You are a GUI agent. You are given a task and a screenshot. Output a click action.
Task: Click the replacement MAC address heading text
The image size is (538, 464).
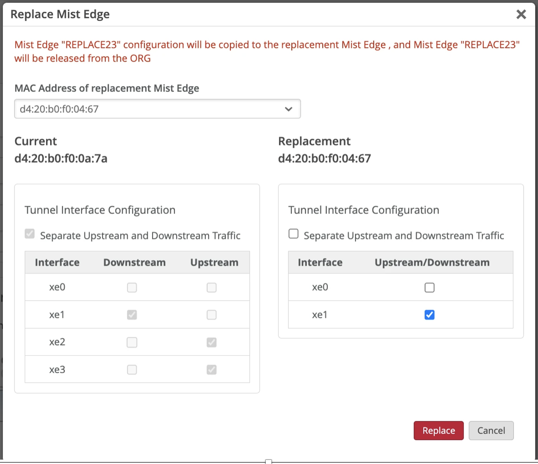pyautogui.click(x=325, y=158)
